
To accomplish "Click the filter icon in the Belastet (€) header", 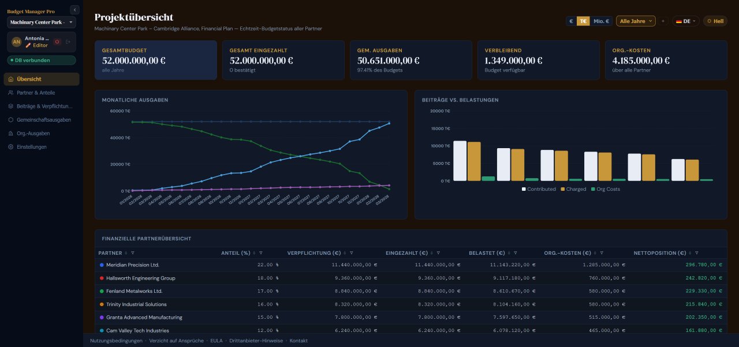I will [x=516, y=253].
